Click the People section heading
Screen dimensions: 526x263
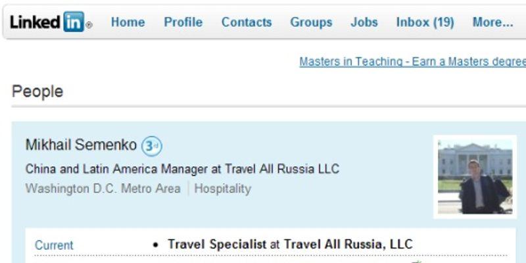point(37,91)
